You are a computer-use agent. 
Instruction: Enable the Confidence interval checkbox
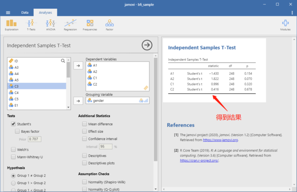(85, 139)
